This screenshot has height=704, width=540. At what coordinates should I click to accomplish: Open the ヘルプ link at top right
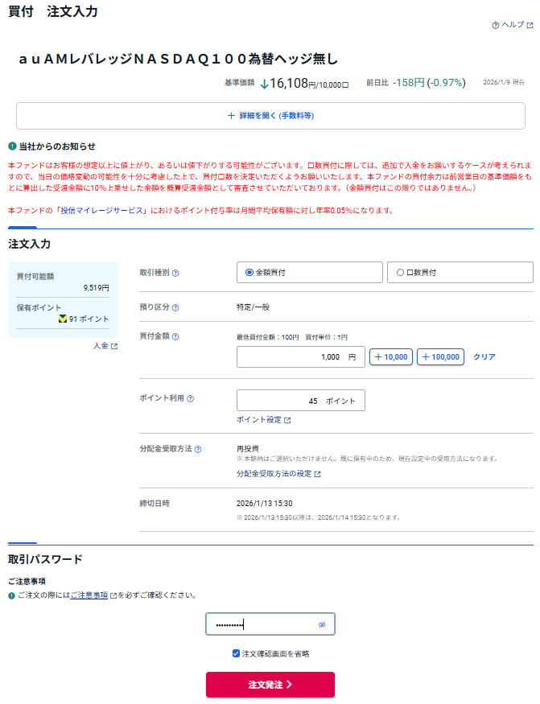(x=512, y=25)
